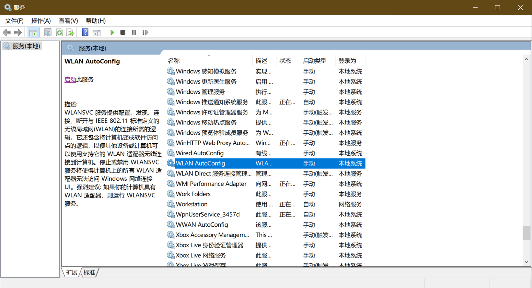This screenshot has height=288, width=532.
Task: Select WpnUserService_3457d row
Action: (x=266, y=214)
